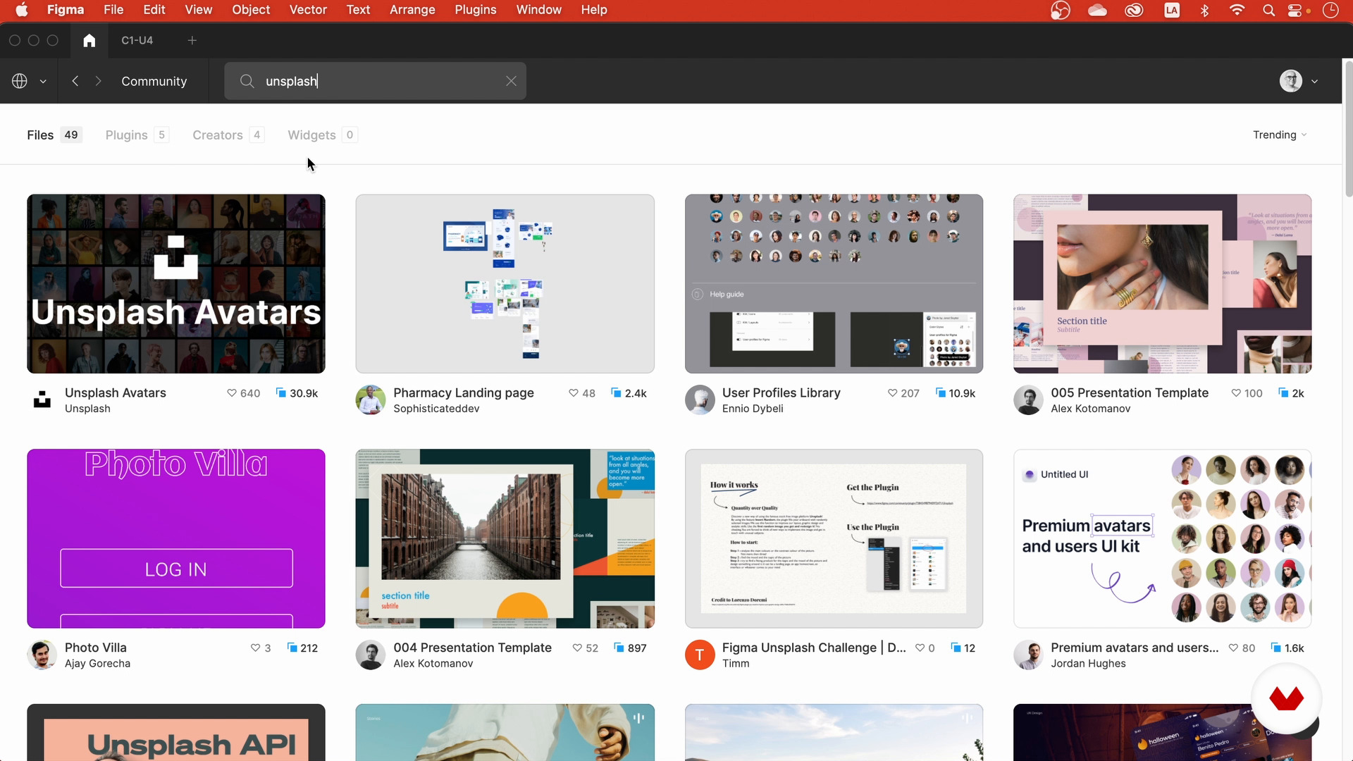
Task: Open Pharmacy Landing page thumbnail
Action: [505, 284]
